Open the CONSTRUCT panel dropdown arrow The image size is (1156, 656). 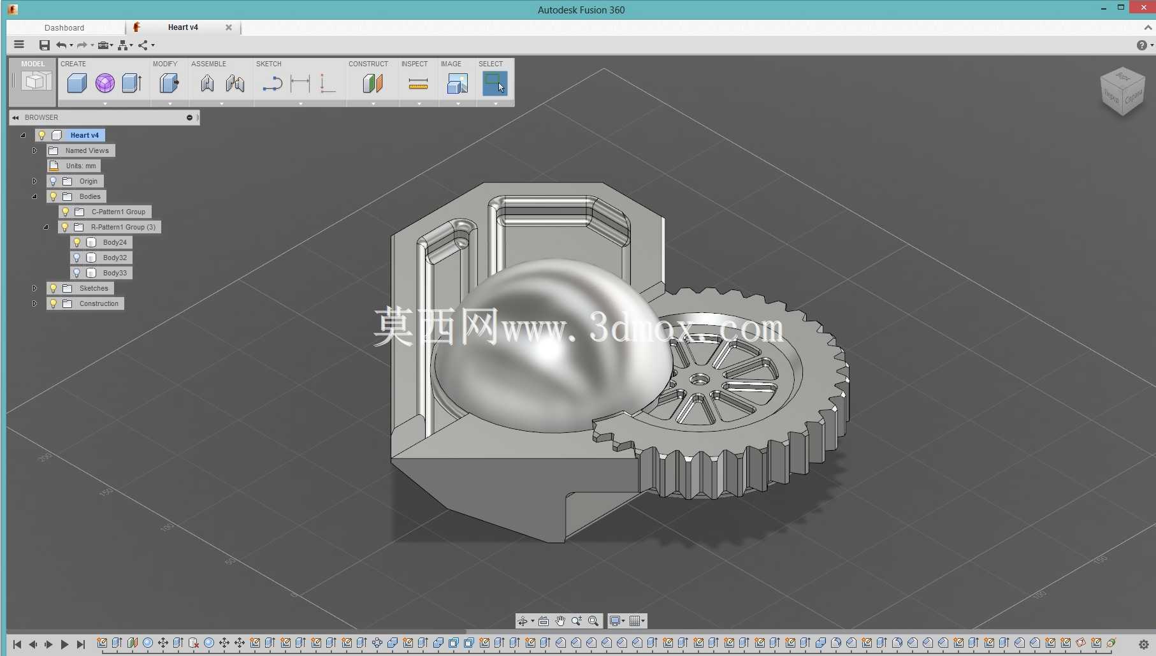[373, 103]
